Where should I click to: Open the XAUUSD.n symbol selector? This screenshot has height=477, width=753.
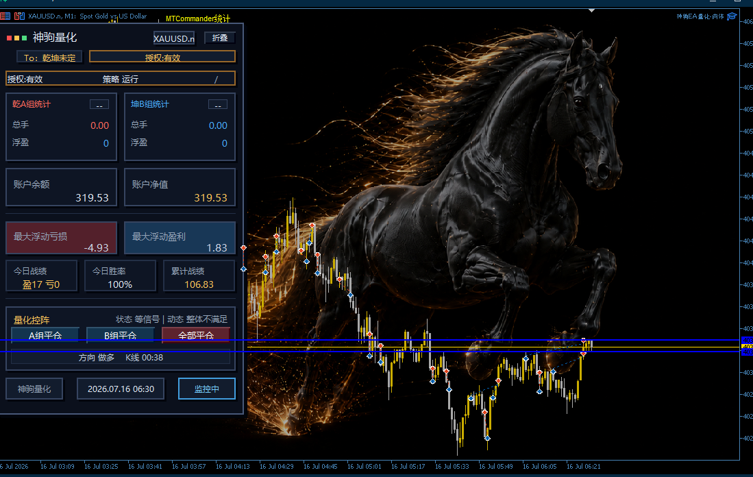pos(174,38)
